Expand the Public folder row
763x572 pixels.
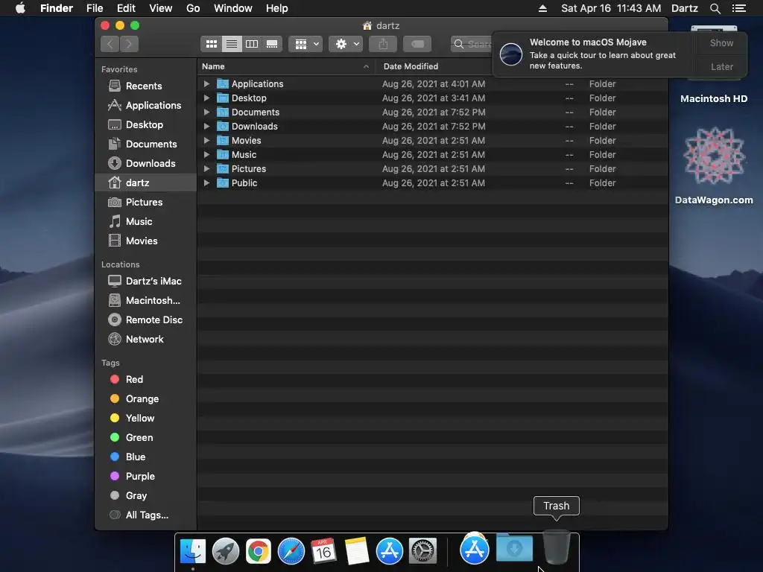(x=206, y=183)
